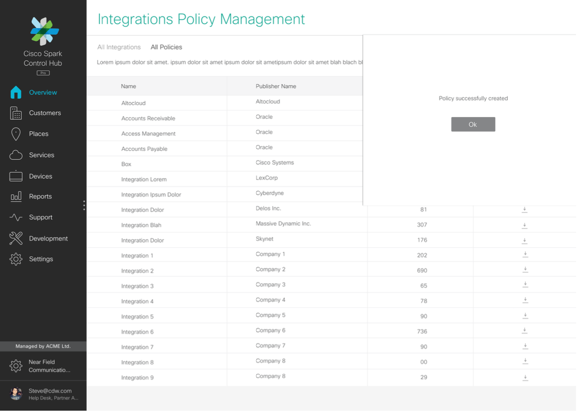
Task: Click the sidebar three-dot resize handle
Action: tap(84, 205)
